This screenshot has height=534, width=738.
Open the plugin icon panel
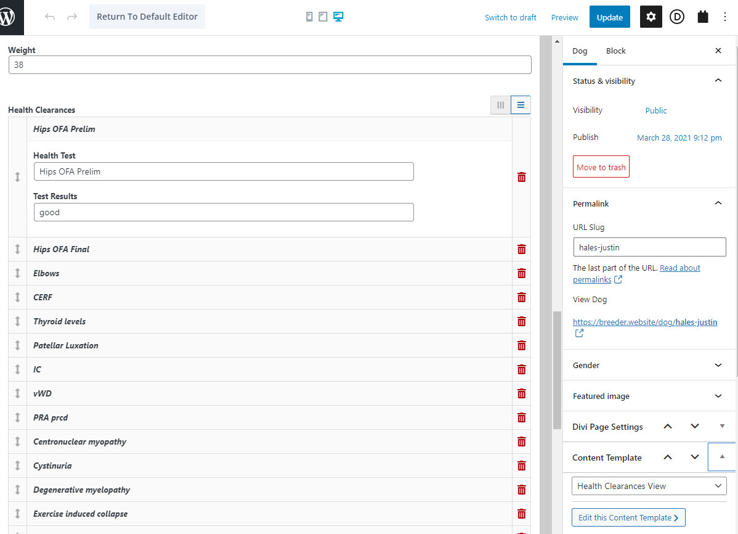(703, 17)
